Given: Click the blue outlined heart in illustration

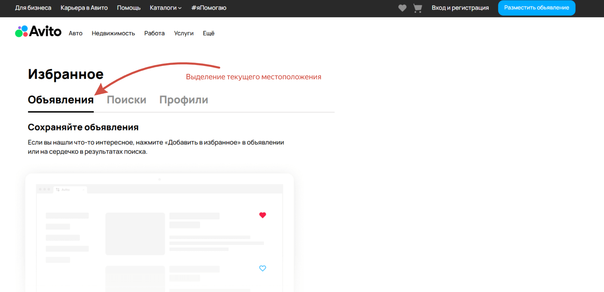Looking at the screenshot, I should point(262,268).
